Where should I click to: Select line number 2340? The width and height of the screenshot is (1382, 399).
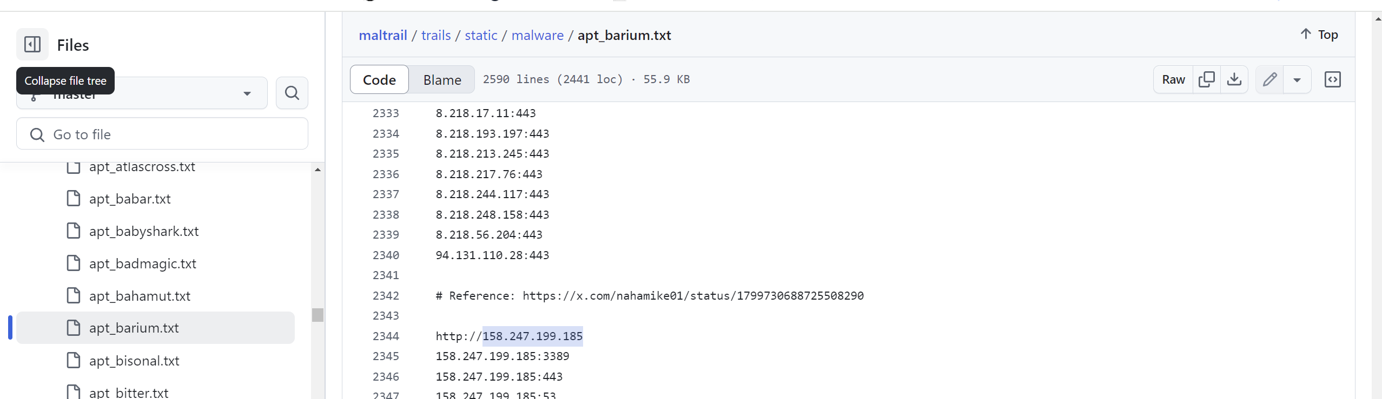386,255
